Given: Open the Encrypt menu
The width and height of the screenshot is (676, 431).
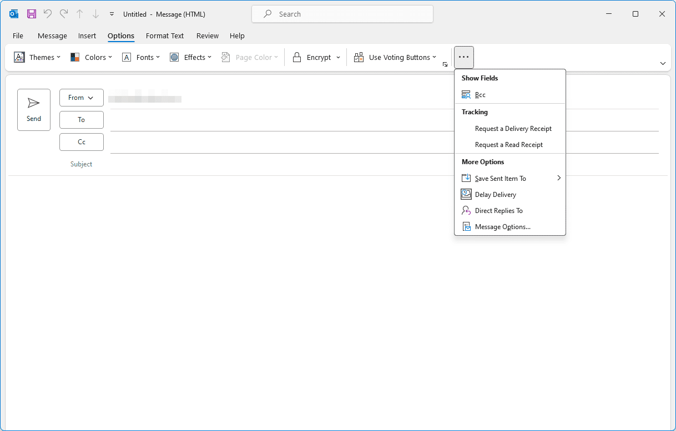Looking at the screenshot, I should [x=316, y=57].
